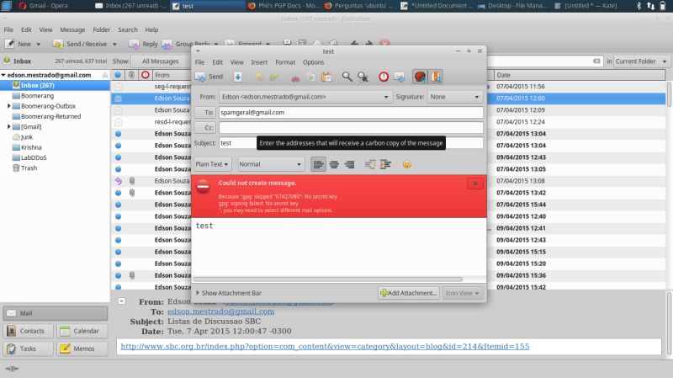Click the clear search icon in Evolution search box
The height and width of the screenshot is (378, 673).
[596, 61]
